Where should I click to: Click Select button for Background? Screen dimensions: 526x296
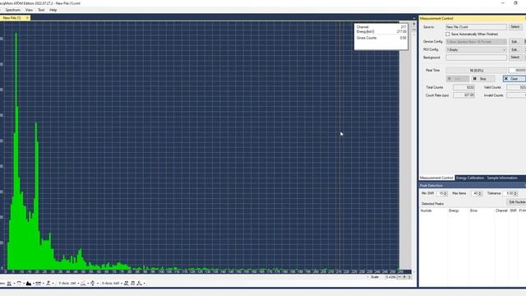pyautogui.click(x=515, y=58)
